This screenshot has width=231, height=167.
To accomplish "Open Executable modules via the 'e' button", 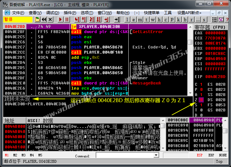I will pos(133,20).
